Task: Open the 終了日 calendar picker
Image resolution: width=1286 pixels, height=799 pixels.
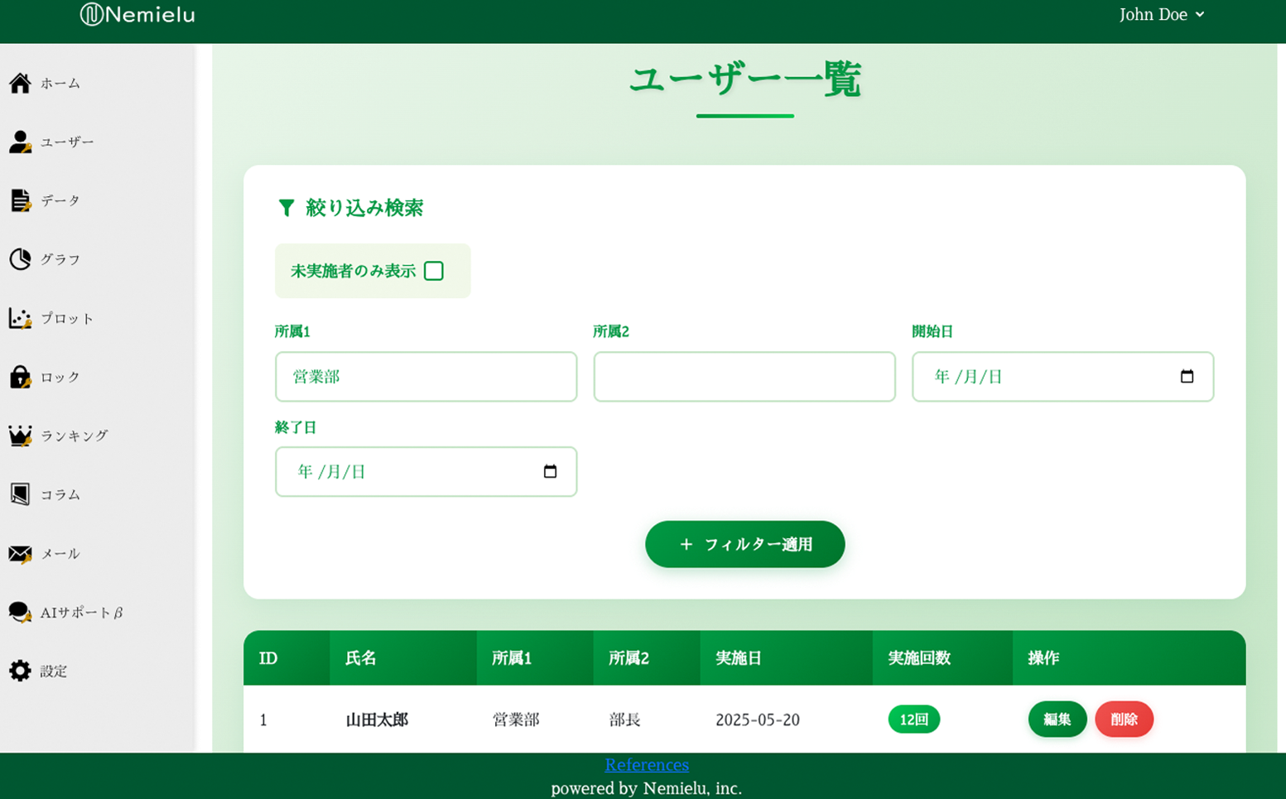Action: click(x=550, y=472)
